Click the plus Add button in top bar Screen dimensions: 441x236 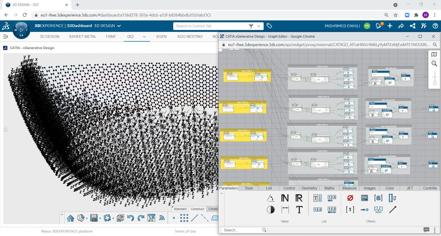(390, 26)
